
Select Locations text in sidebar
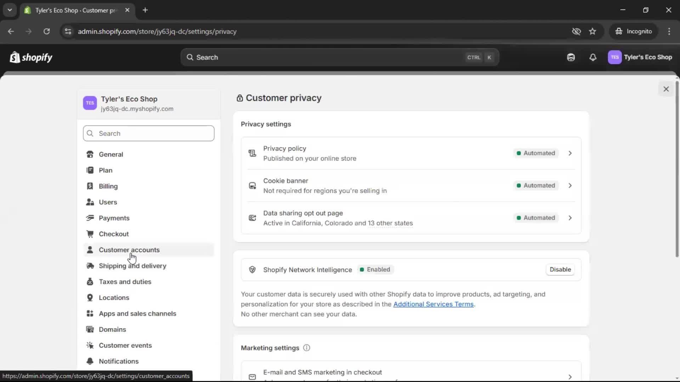click(114, 297)
